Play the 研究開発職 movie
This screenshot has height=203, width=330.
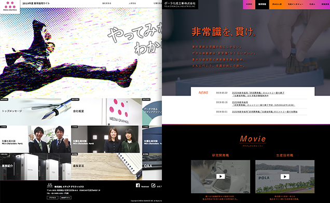(221, 176)
